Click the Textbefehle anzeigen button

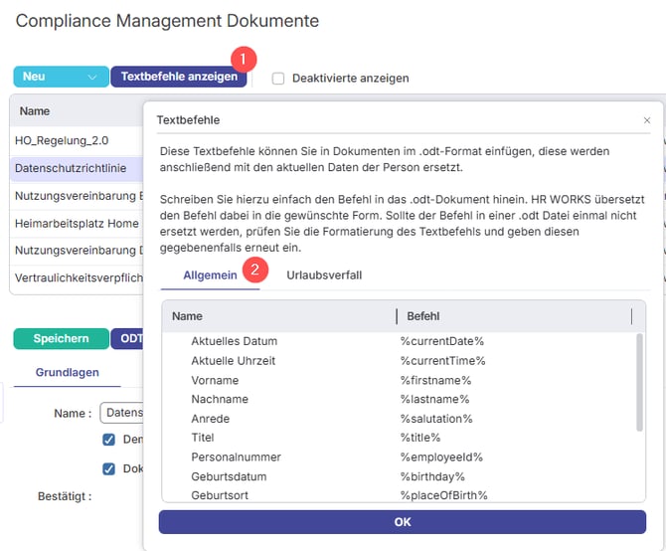pos(179,78)
